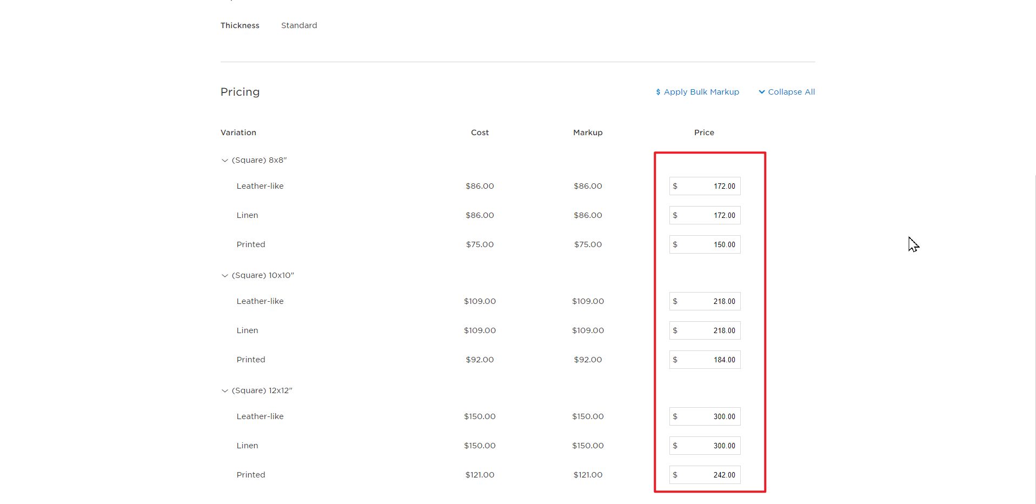Edit 8x8 Printed price field showing 150.00

(x=705, y=244)
